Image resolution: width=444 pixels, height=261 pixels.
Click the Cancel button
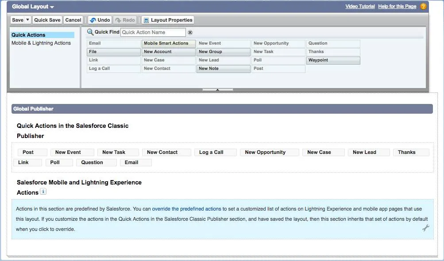click(x=73, y=20)
